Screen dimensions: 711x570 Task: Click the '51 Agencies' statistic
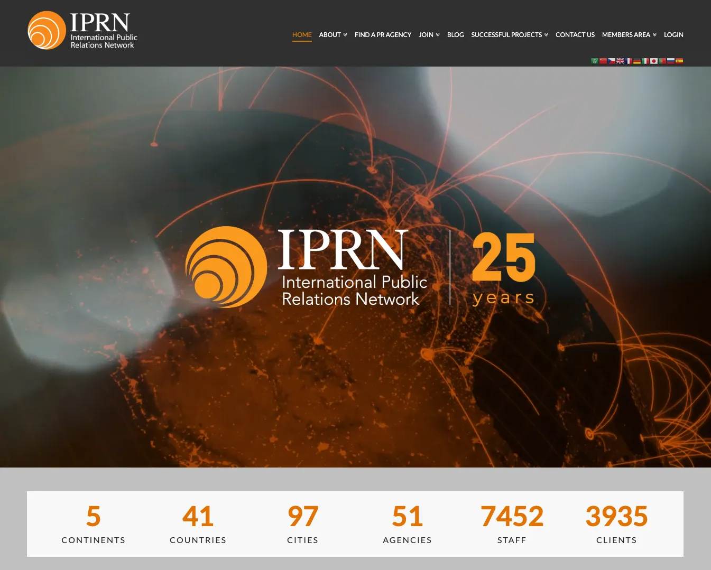408,524
